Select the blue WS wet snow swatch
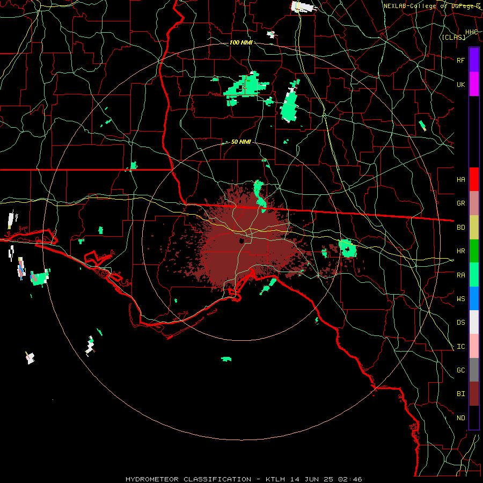The width and height of the screenshot is (483, 483). pyautogui.click(x=474, y=298)
